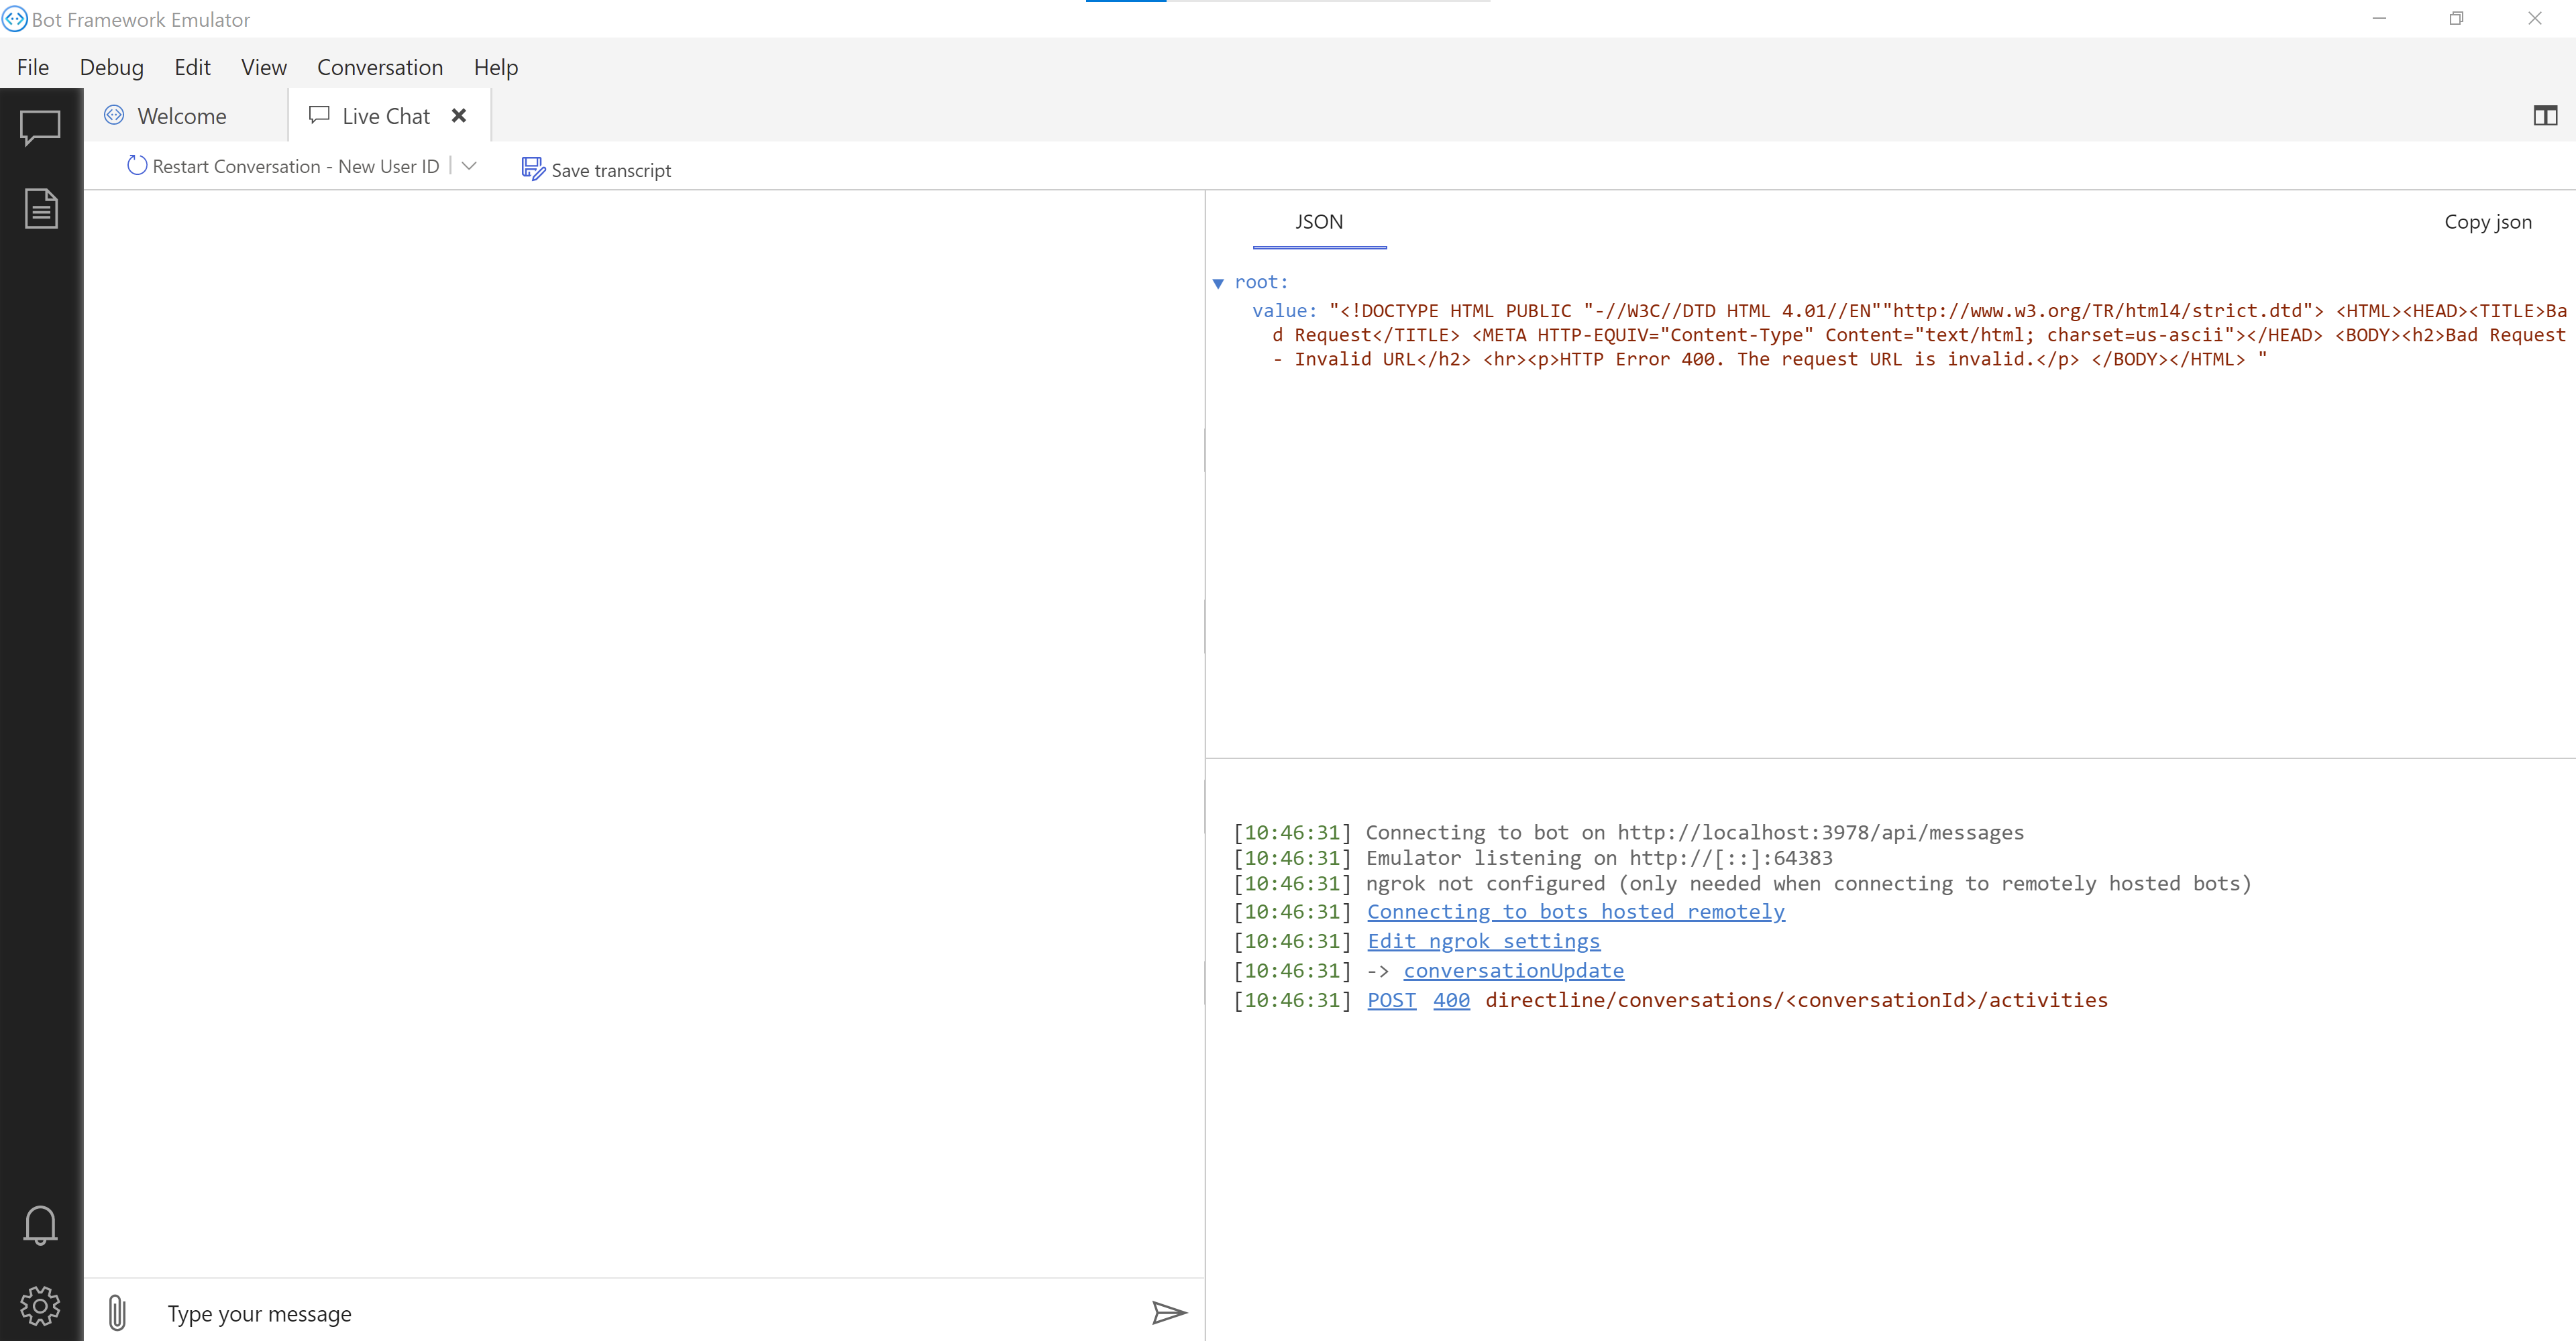The image size is (2576, 1341).
Task: Open notifications via the bell icon
Action: 41,1224
